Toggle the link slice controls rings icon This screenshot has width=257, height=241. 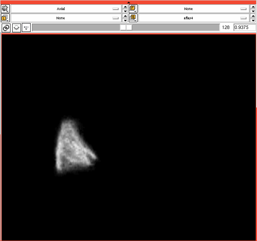tap(6, 28)
